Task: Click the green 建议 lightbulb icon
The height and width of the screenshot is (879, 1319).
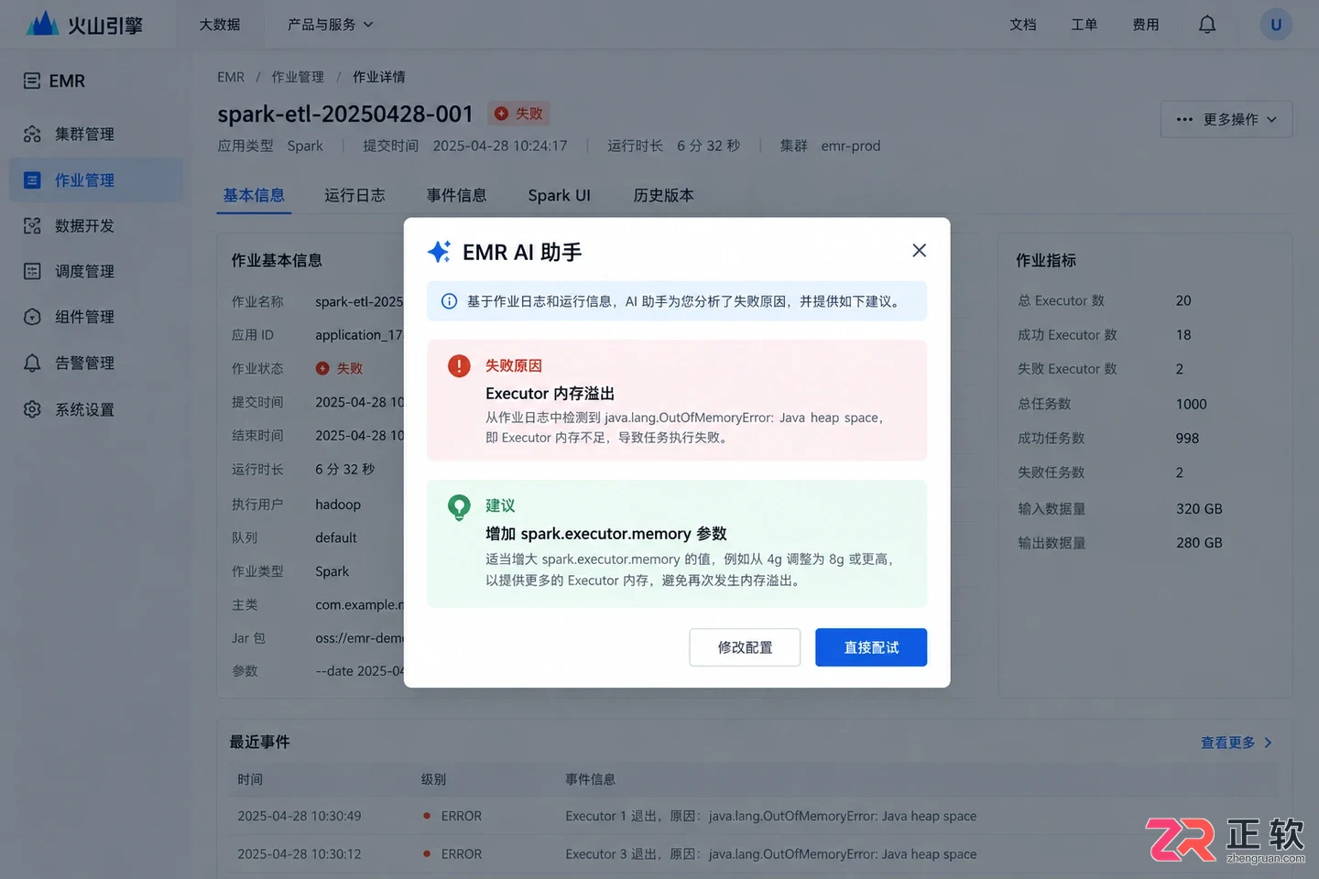Action: click(459, 507)
